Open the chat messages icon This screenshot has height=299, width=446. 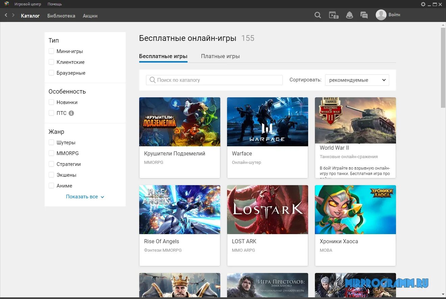point(364,15)
